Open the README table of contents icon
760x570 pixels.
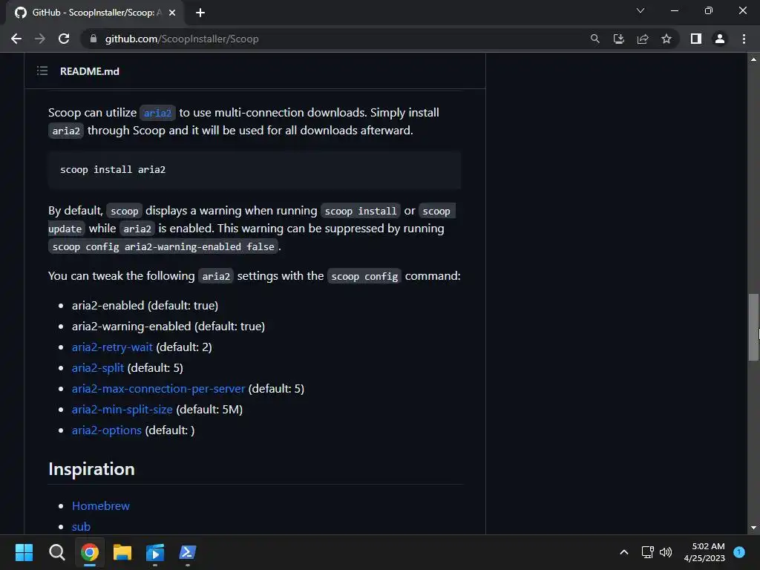pos(42,71)
